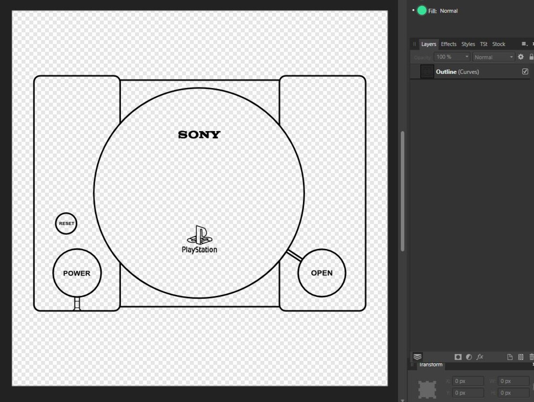534x402 pixels.
Task: Open the Opacity dropdown set to 100%
Action: (x=451, y=57)
